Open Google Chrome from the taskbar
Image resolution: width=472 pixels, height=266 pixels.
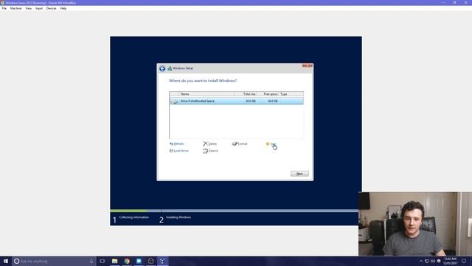tap(127, 261)
